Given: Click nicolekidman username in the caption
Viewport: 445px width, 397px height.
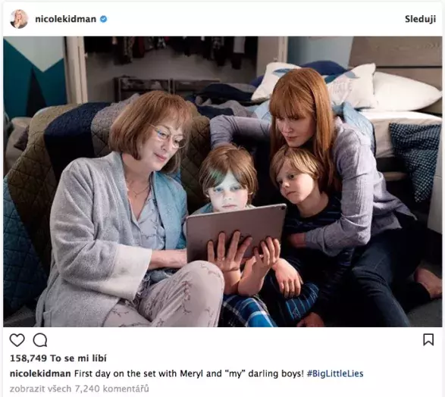Looking at the screenshot, I should 40,374.
